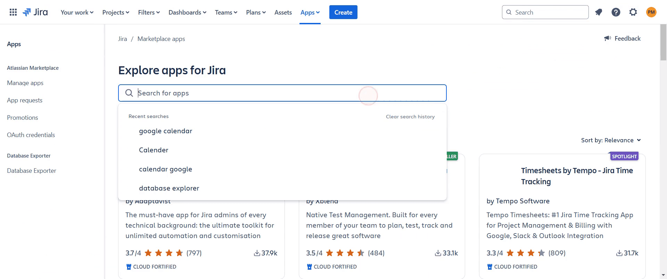The image size is (667, 279).
Task: Expand the Projects menu
Action: (x=116, y=12)
